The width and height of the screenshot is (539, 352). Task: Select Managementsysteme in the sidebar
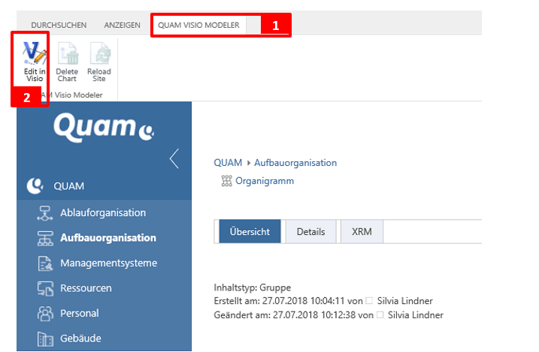click(x=108, y=263)
